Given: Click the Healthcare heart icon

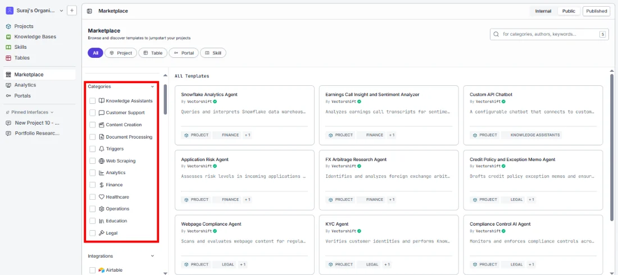Looking at the screenshot, I should click(x=101, y=197).
